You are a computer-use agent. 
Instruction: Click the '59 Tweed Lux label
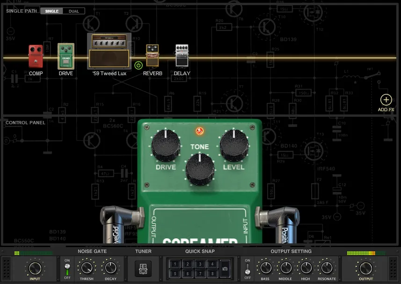click(x=109, y=73)
